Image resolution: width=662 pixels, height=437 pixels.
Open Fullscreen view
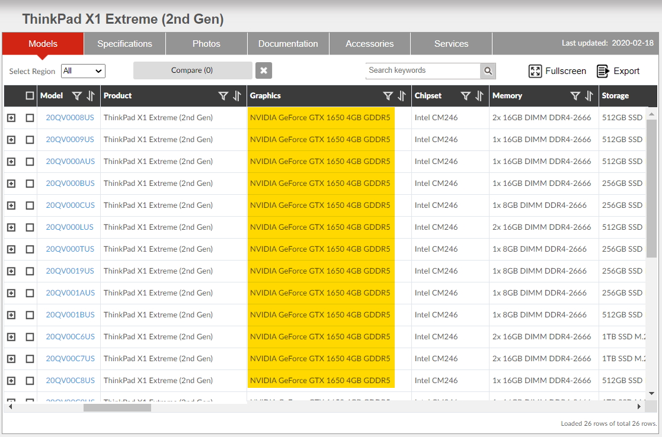(x=557, y=71)
